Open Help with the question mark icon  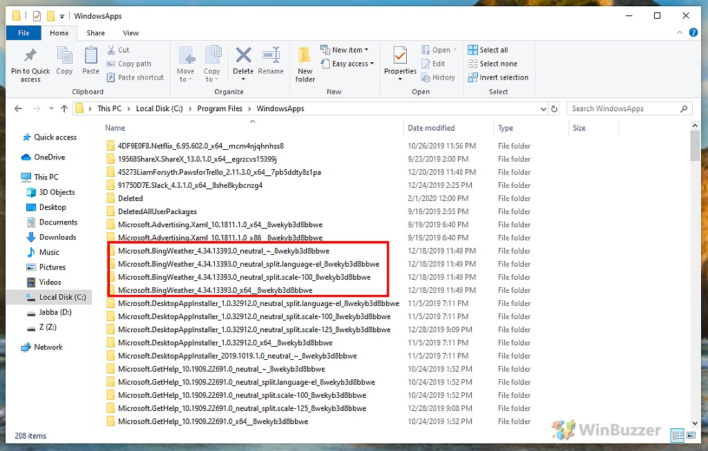coord(693,32)
